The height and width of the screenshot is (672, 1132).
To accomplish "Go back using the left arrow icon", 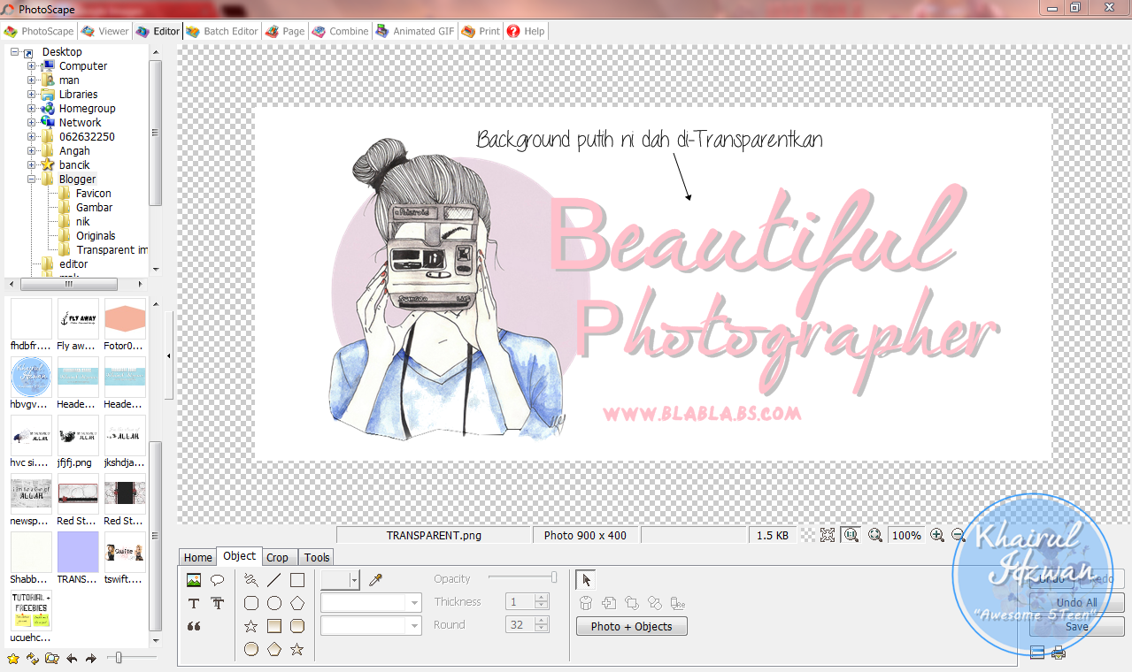I will [x=72, y=658].
